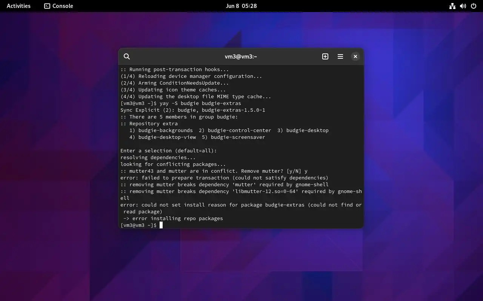Click the vm3@vm3:~ window title
The height and width of the screenshot is (301, 483).
pyautogui.click(x=241, y=56)
